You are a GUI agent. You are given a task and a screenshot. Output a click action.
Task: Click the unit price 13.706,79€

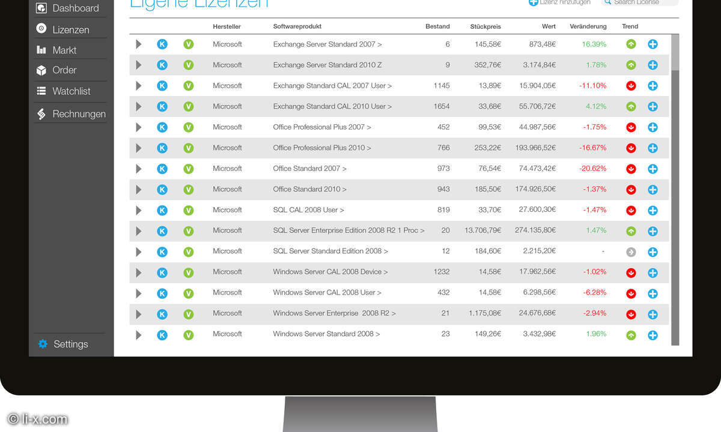click(483, 230)
